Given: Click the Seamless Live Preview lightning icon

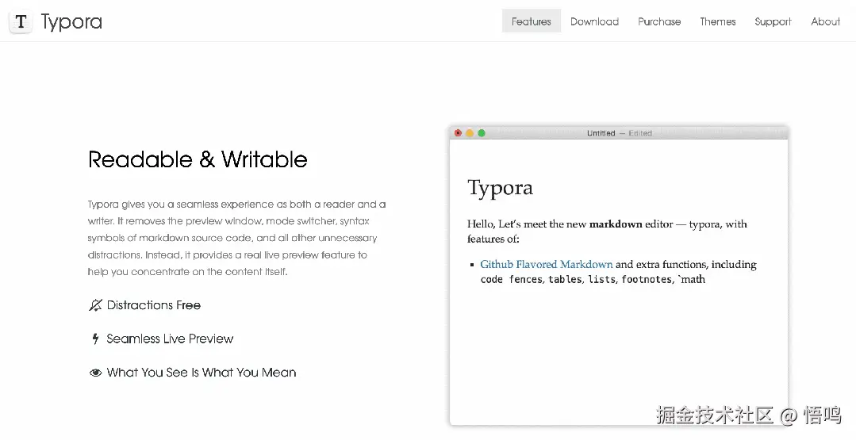Looking at the screenshot, I should click(x=96, y=339).
